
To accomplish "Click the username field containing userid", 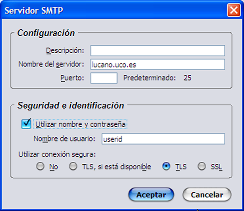I will 163,139.
